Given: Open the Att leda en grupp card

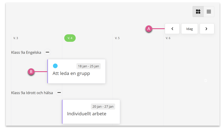Looking at the screenshot, I should pyautogui.click(x=76, y=71).
